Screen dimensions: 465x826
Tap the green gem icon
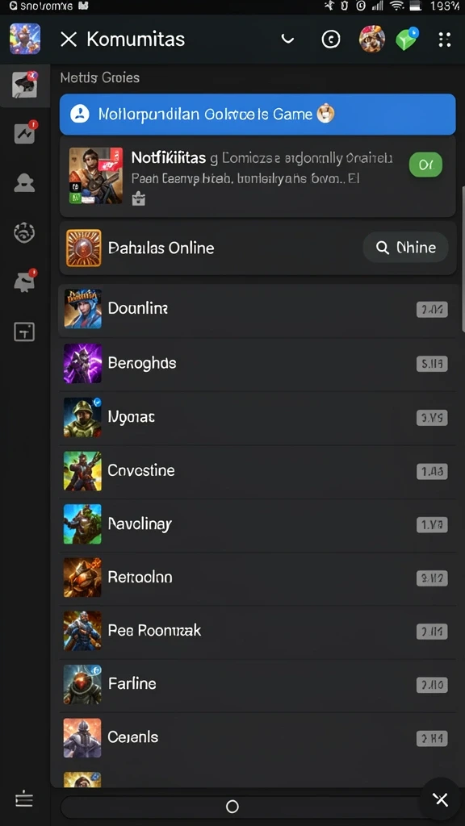(x=407, y=39)
